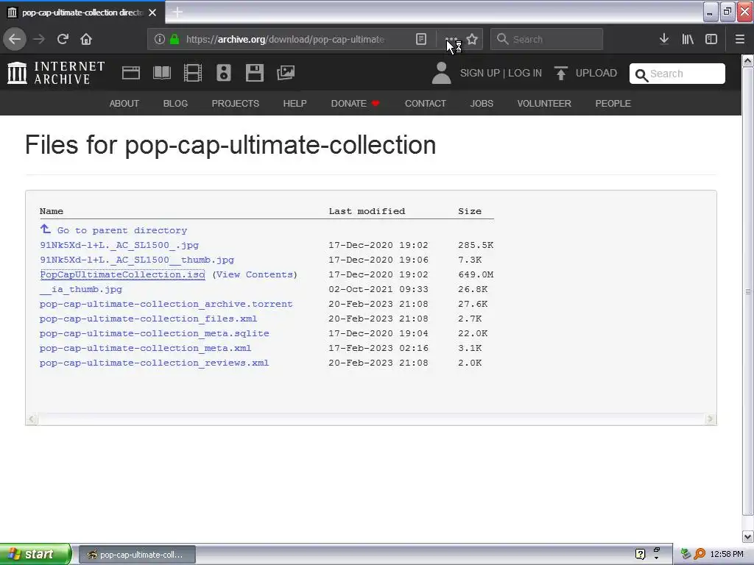
Task: Open the Video film strip icon
Action: point(193,73)
